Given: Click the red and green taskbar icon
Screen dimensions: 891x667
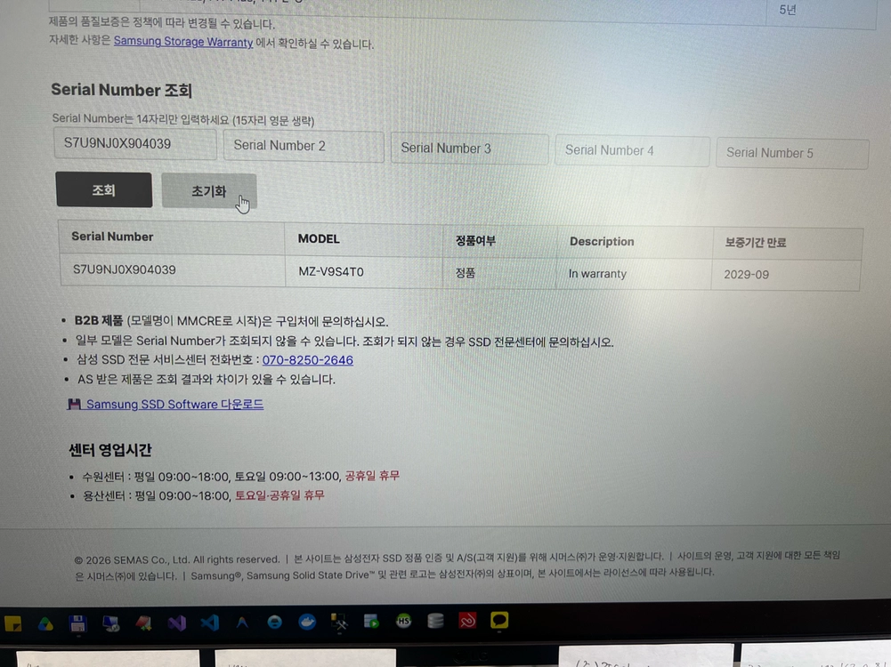Looking at the screenshot, I should [143, 623].
